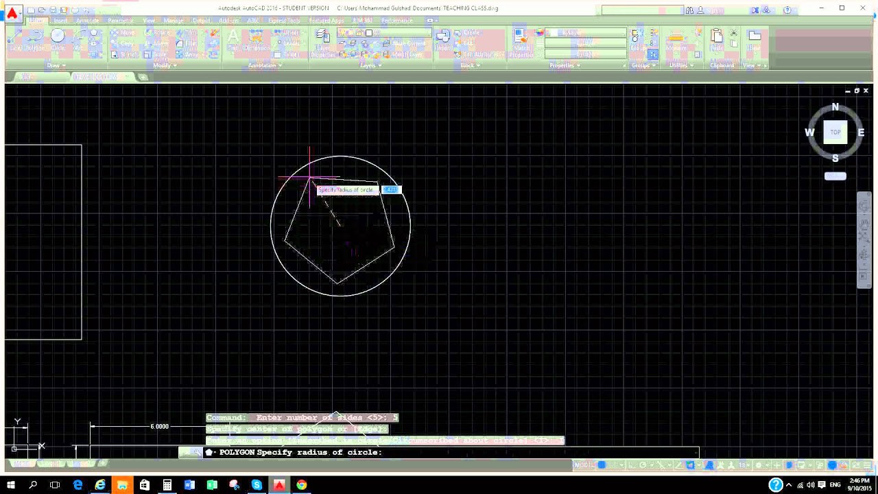Select the Arc tool
Viewport: 878px width, 494px height.
click(78, 40)
